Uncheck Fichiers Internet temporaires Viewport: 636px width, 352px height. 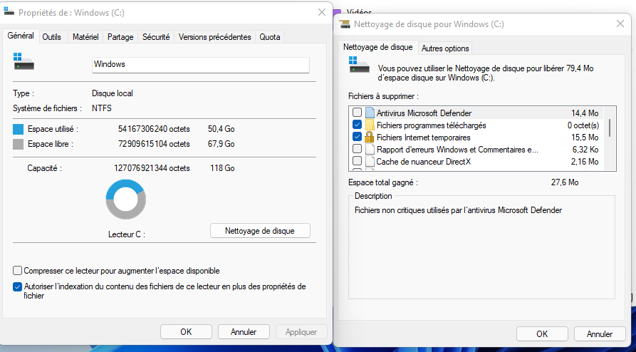click(357, 137)
